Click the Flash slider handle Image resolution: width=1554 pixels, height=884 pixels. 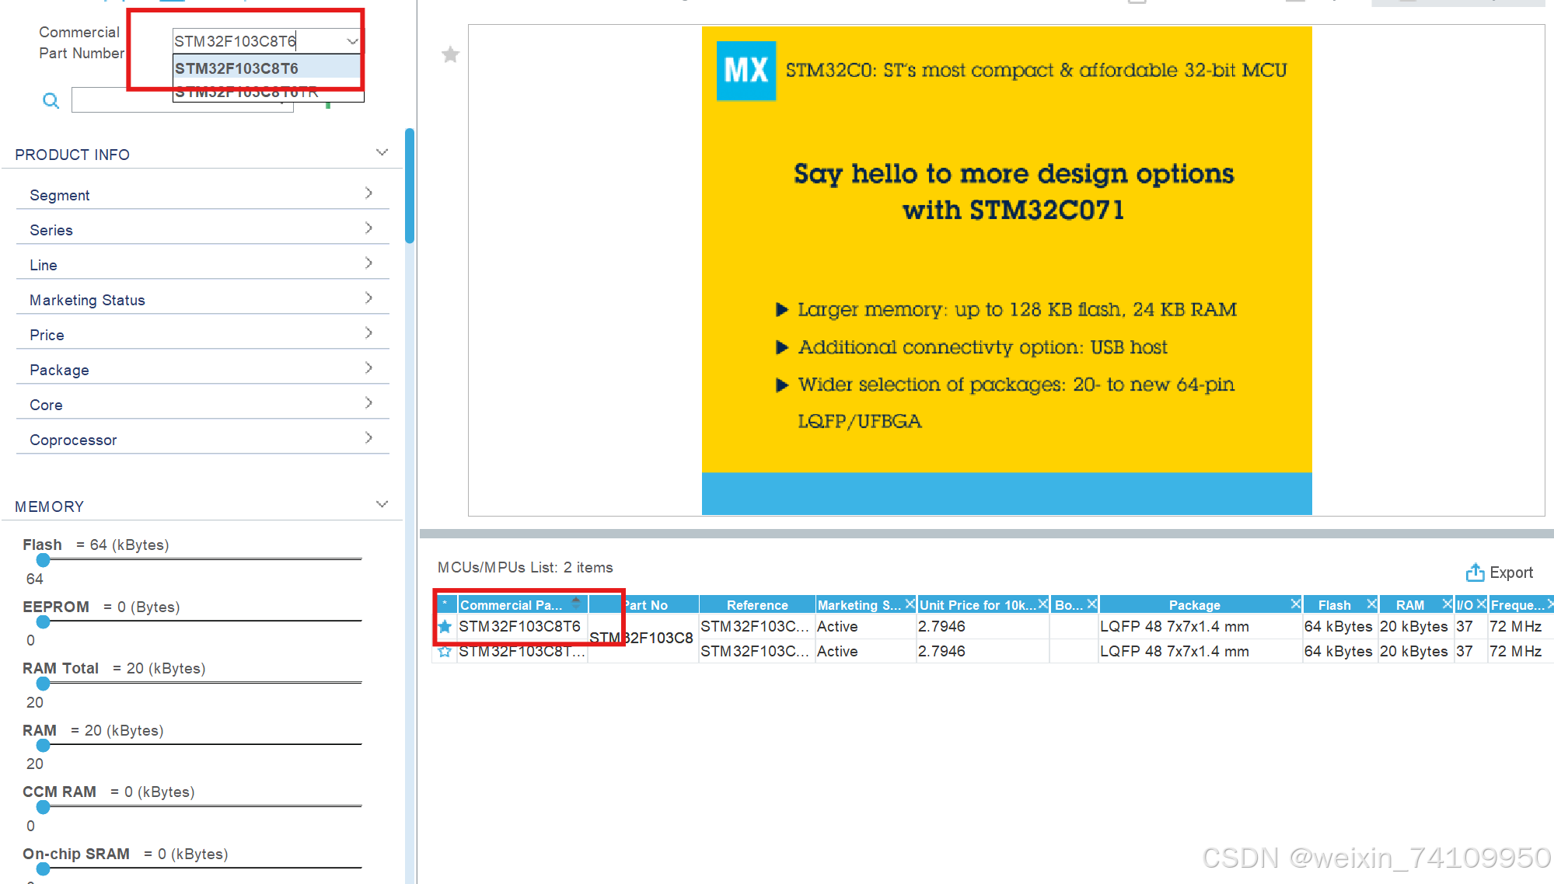[44, 559]
